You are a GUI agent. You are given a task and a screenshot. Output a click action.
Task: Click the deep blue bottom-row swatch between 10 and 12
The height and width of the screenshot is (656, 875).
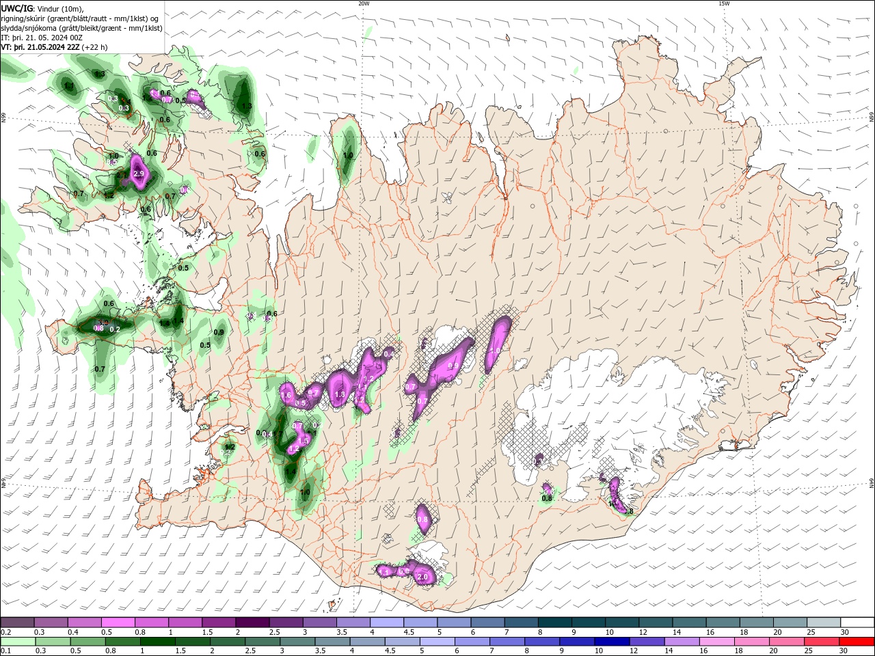[612, 642]
